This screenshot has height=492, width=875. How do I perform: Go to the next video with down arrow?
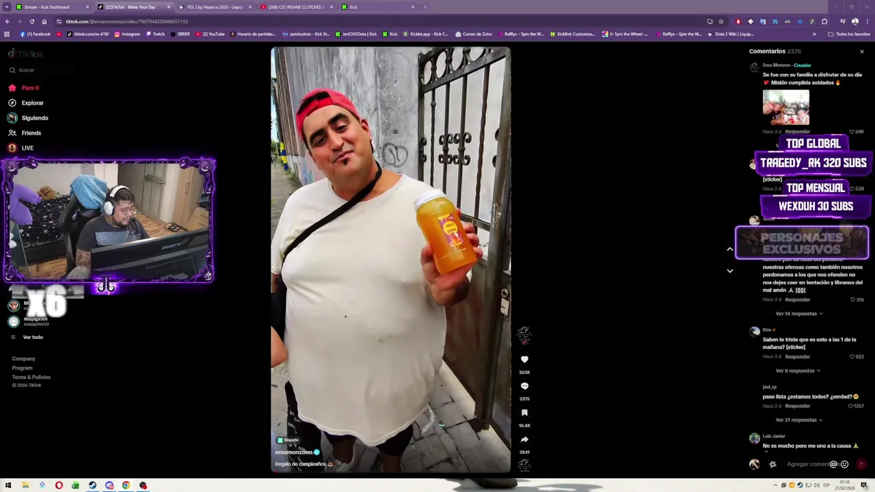[729, 271]
